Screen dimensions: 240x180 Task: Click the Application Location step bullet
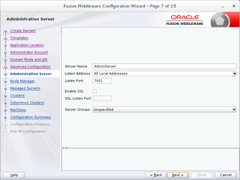[5, 45]
